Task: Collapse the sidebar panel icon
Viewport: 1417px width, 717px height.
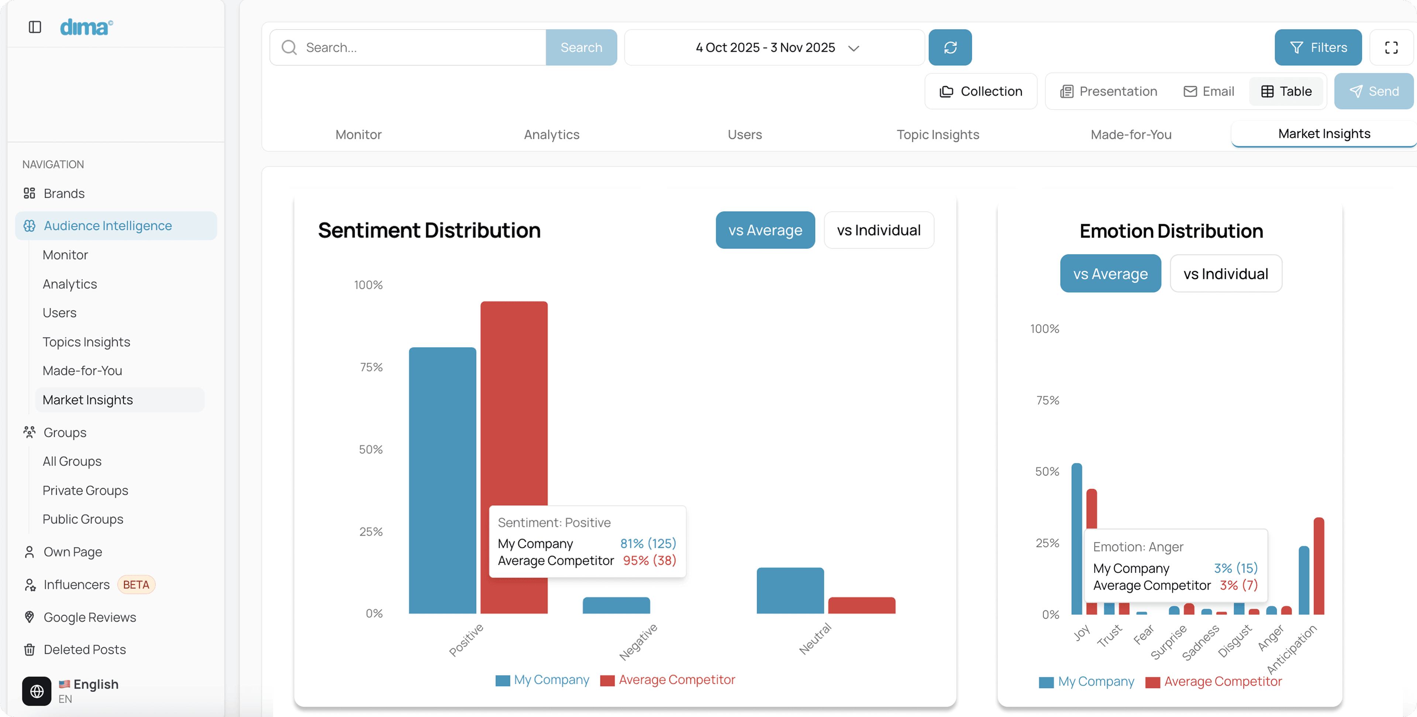Action: click(x=35, y=27)
